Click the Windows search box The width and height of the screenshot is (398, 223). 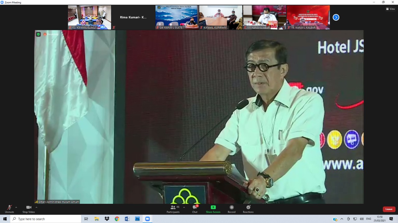tap(46, 219)
